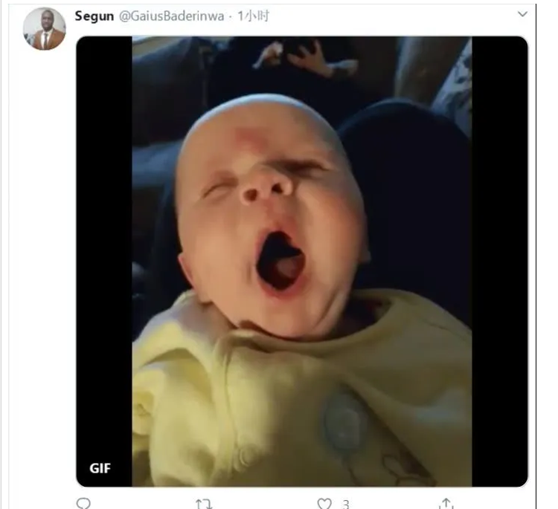The height and width of the screenshot is (509, 558).
Task: Click the reply speech bubble icon
Action: click(83, 504)
